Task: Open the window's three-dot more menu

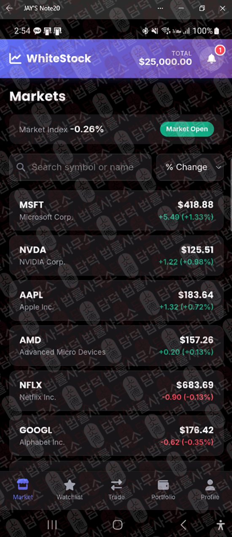Action: tap(160, 8)
